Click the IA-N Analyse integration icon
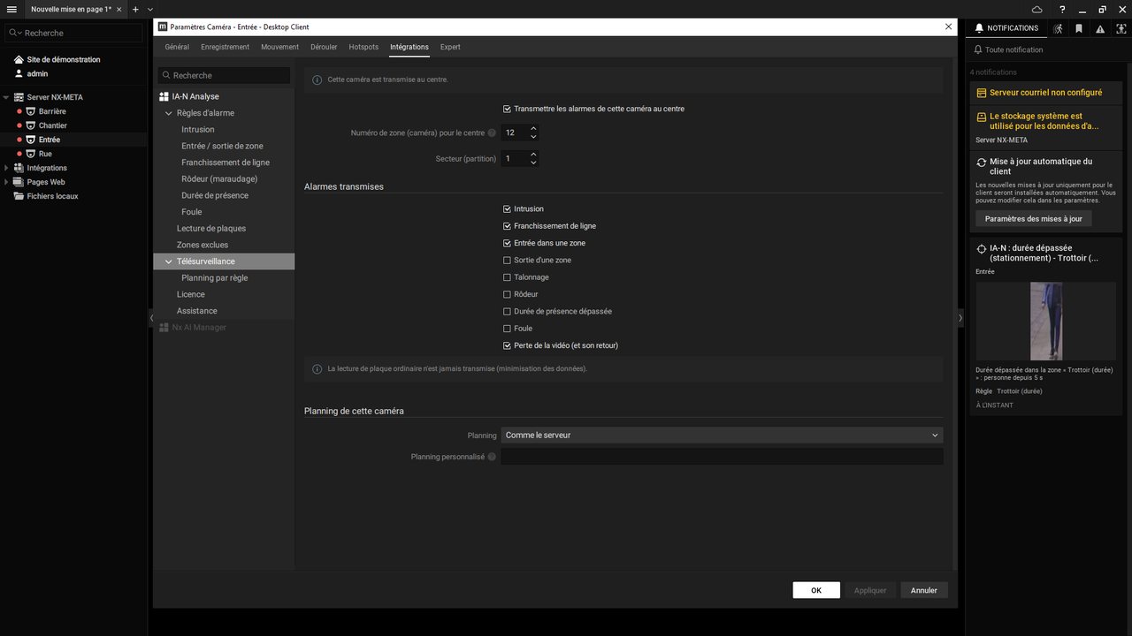 point(164,96)
